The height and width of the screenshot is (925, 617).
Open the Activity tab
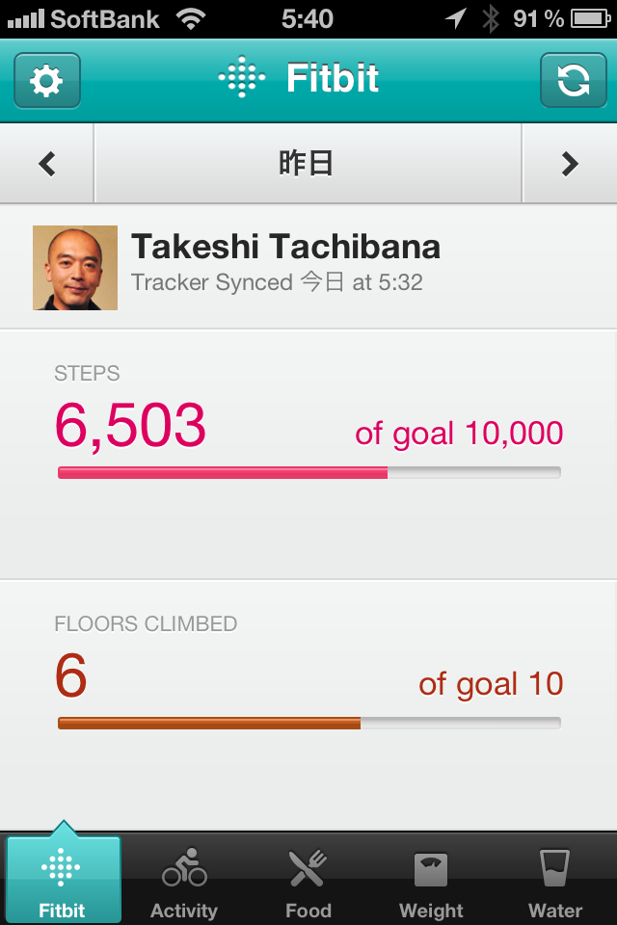184,883
